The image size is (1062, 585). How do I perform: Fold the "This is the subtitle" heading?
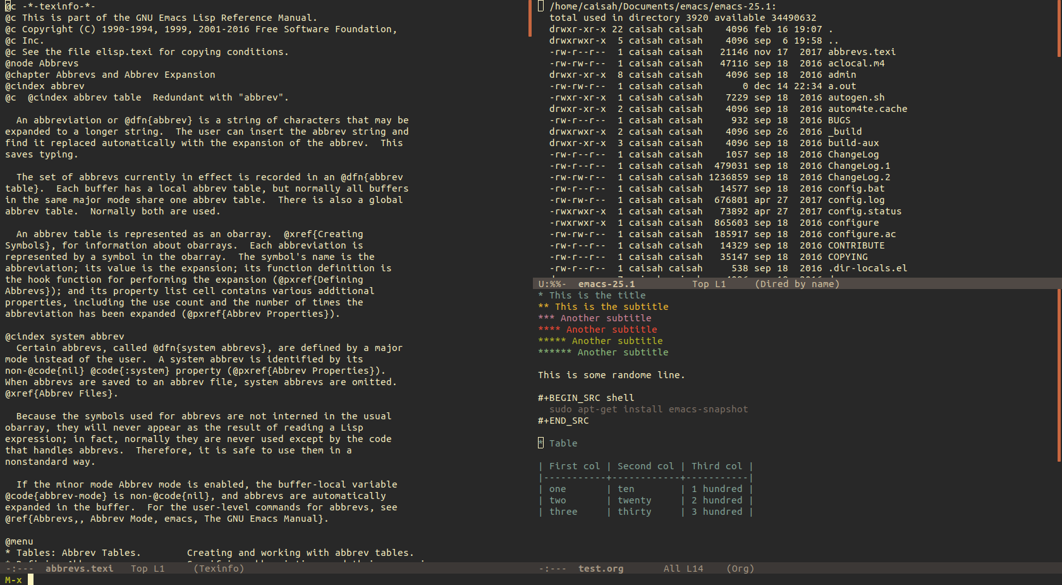pyautogui.click(x=611, y=307)
